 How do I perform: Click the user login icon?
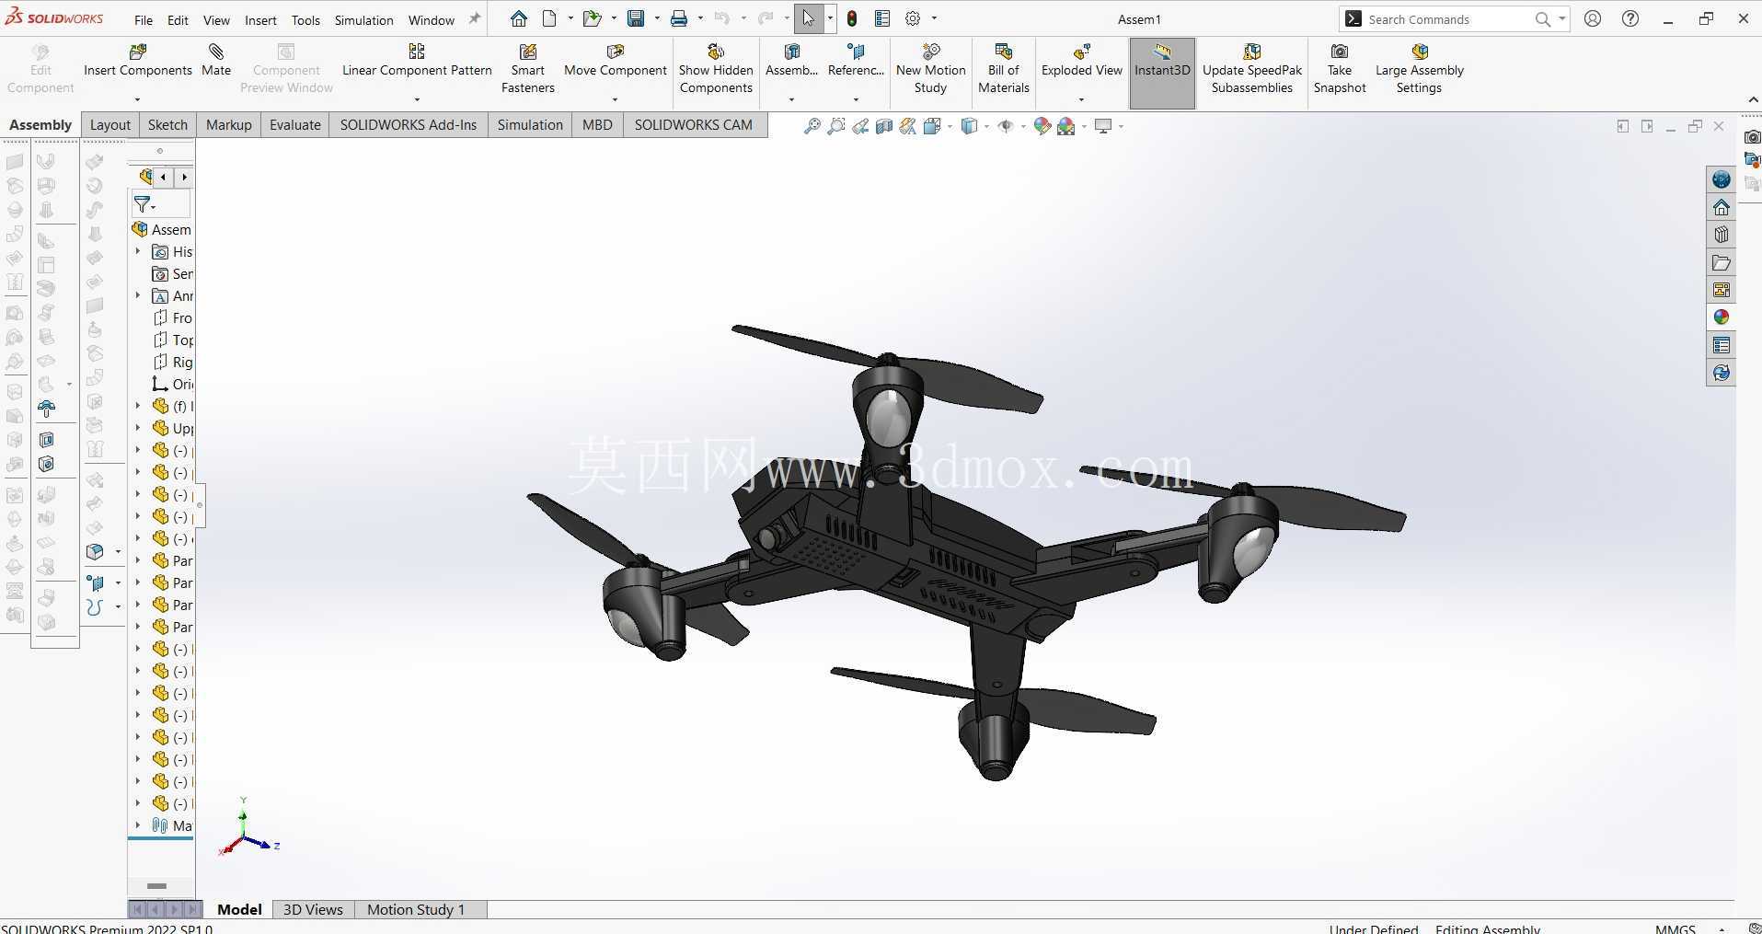(1593, 18)
